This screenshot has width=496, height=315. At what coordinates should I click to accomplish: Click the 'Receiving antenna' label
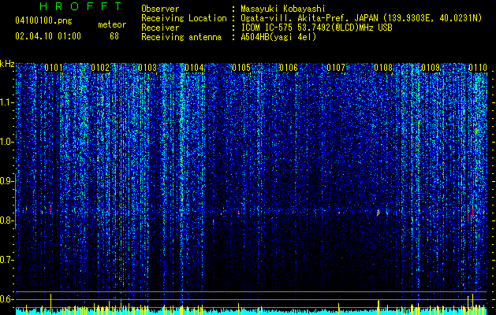pyautogui.click(x=181, y=37)
